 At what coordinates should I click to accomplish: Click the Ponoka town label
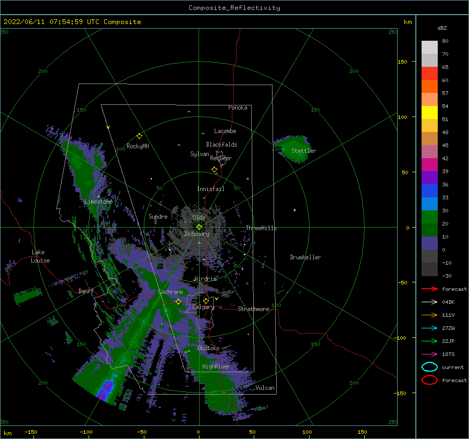click(x=238, y=108)
